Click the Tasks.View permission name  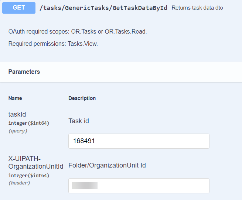[82, 44]
